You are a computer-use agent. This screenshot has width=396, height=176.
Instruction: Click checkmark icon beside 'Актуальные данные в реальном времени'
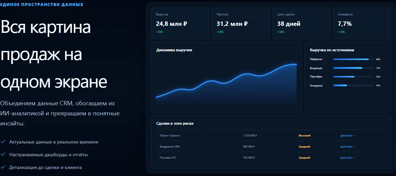click(x=3, y=142)
